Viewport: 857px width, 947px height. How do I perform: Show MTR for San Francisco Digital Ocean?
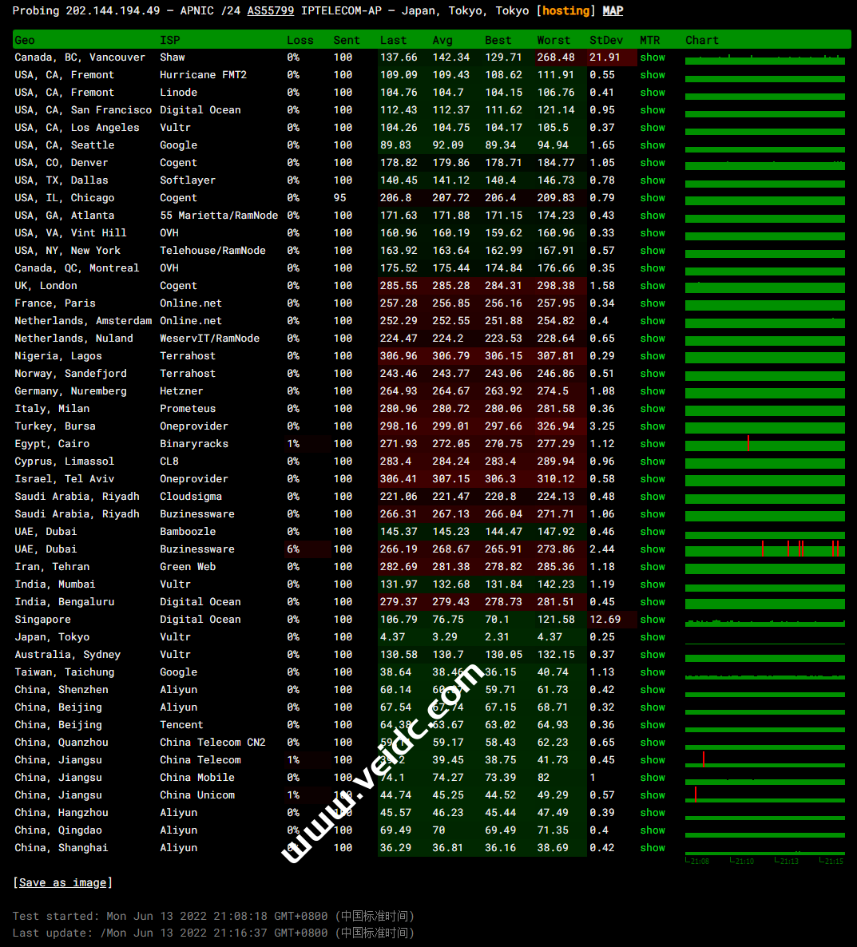[653, 110]
